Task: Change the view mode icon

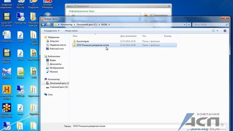Action: pos(213,31)
